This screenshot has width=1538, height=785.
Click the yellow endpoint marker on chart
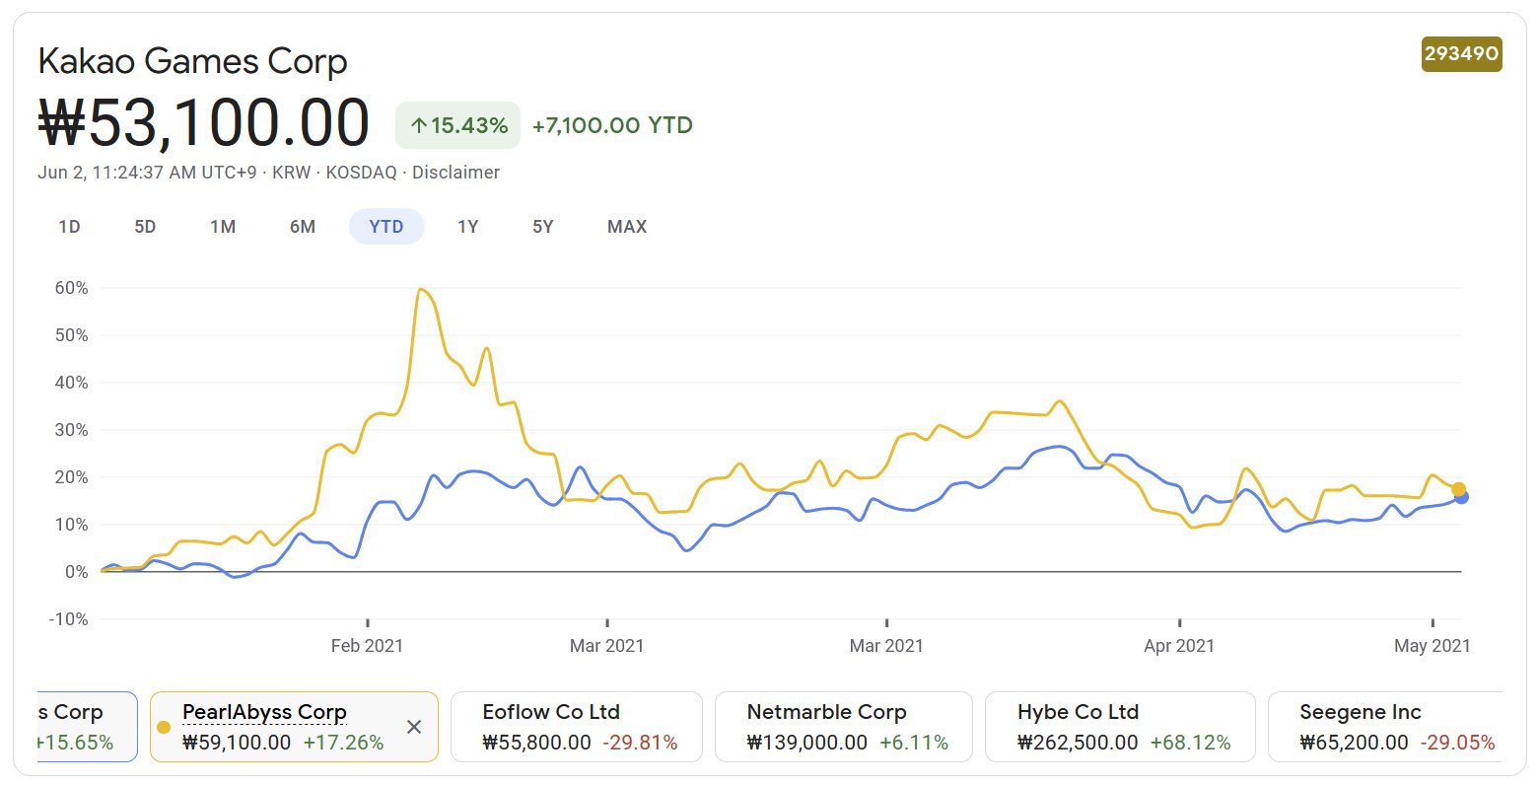pos(1458,489)
